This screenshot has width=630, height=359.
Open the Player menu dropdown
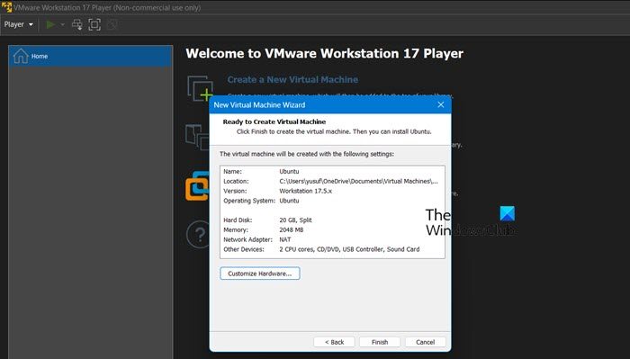pyautogui.click(x=19, y=24)
